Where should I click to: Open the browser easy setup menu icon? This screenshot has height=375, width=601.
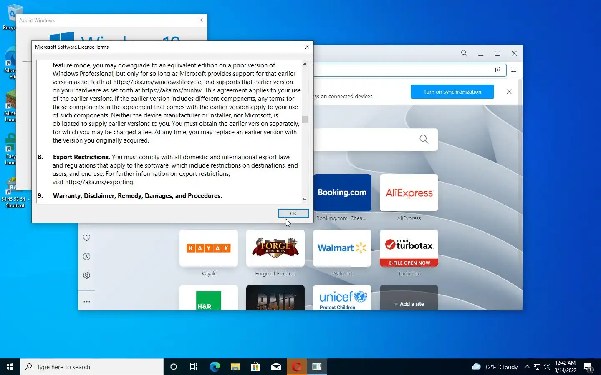[514, 70]
